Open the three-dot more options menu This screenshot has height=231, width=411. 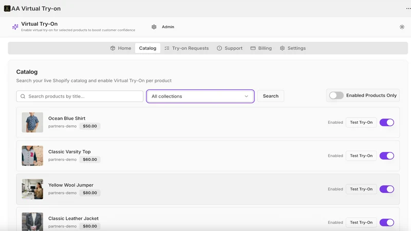click(408, 8)
